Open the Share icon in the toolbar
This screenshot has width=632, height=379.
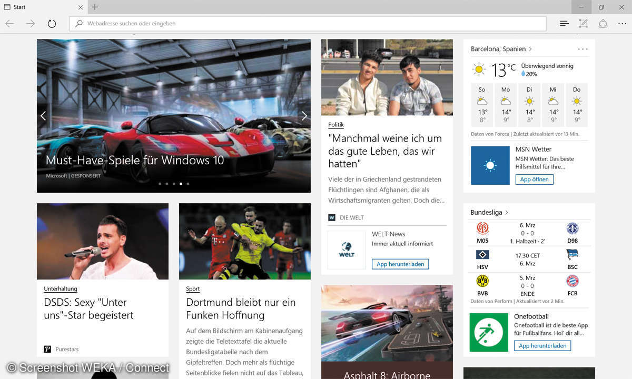603,24
